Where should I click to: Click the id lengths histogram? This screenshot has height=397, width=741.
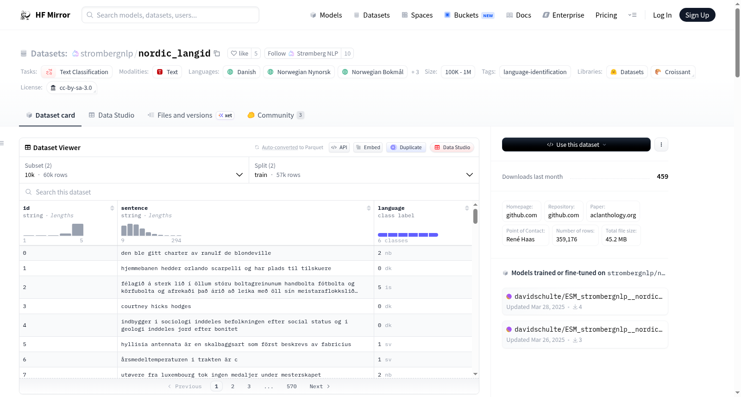point(53,230)
